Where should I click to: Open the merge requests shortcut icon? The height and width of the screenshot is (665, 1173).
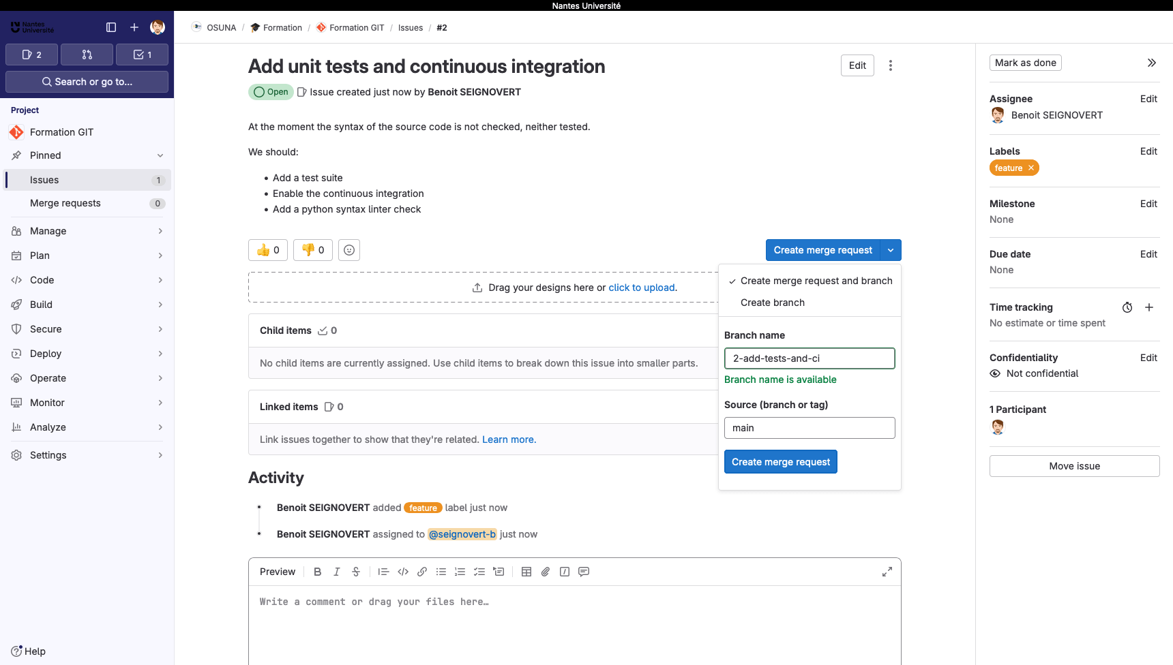[x=87, y=55]
